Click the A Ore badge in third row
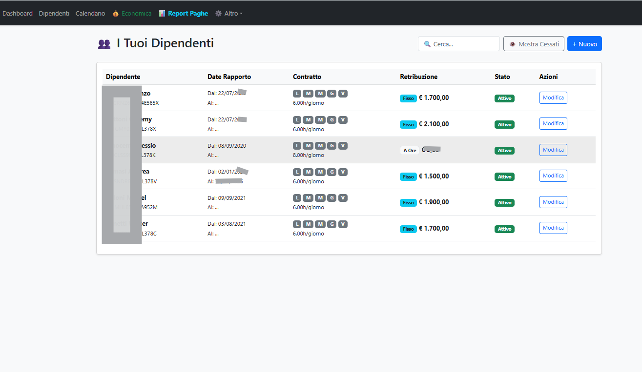This screenshot has width=642, height=372. pos(410,151)
